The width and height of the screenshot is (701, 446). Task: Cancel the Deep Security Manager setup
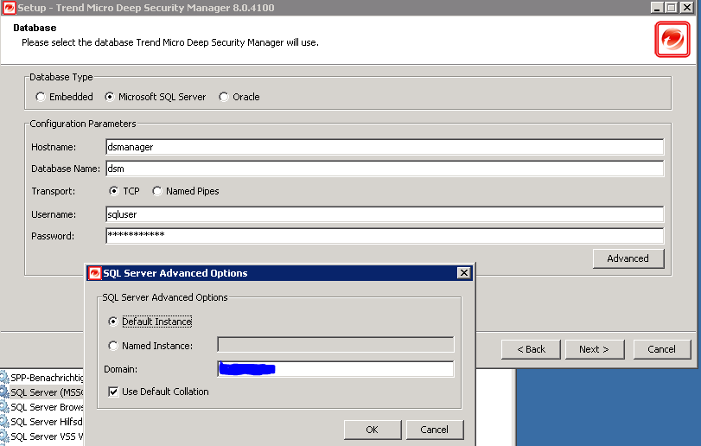662,349
